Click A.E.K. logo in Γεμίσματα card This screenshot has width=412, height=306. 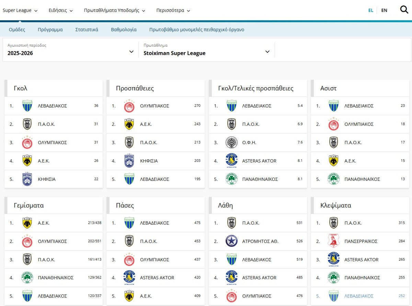pyautogui.click(x=27, y=223)
